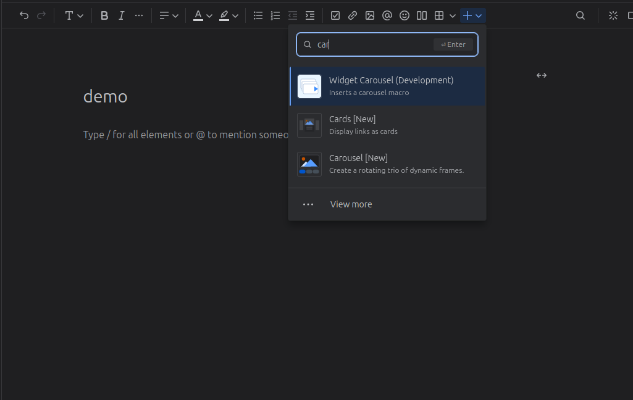
Task: Click the Undo arrow icon
Action: [24, 16]
